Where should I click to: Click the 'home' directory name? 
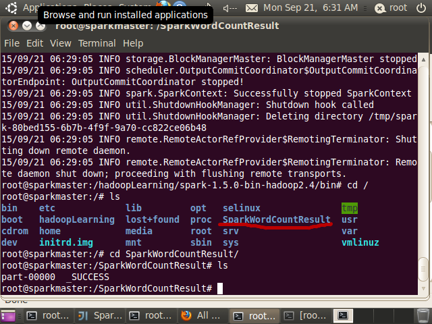tap(50, 231)
